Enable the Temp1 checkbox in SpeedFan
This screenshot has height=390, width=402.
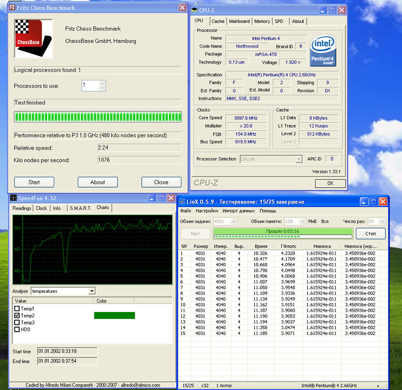pyautogui.click(x=17, y=308)
